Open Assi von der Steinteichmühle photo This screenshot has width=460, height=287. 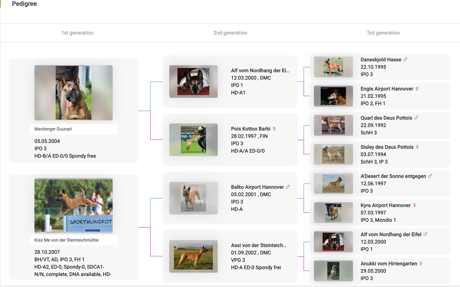(193, 256)
